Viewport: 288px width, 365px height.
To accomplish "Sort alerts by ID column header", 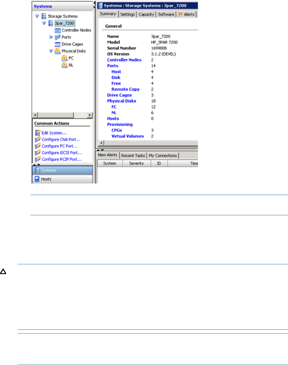I will click(159, 164).
